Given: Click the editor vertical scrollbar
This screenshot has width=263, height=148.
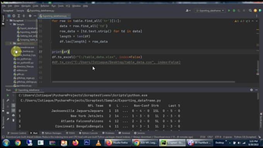Looking at the screenshot, I should coord(258,68).
